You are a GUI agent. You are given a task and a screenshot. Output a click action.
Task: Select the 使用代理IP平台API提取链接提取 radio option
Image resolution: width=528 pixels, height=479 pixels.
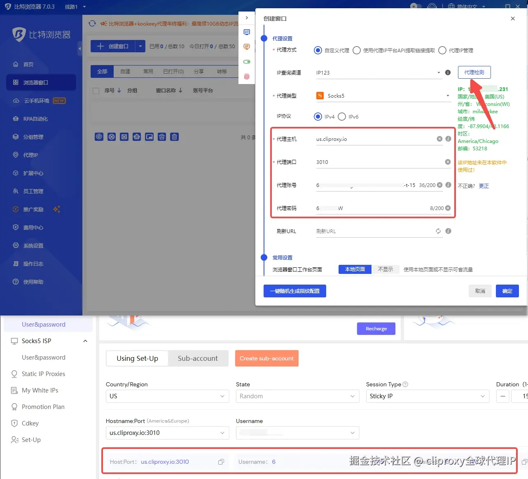pyautogui.click(x=357, y=50)
